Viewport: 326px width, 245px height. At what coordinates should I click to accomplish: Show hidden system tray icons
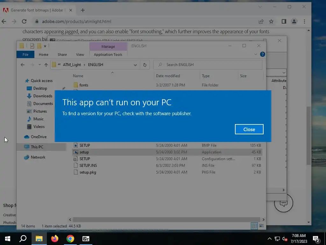point(269,239)
